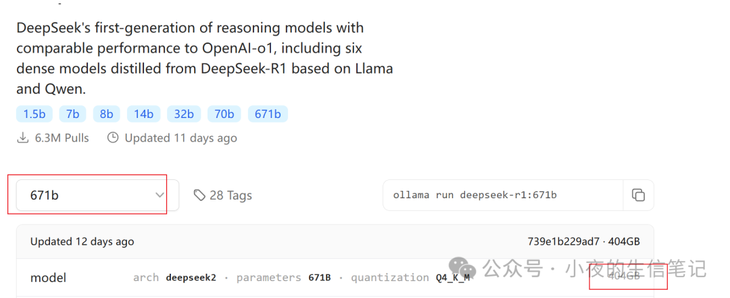Choose the 32b model size tag
This screenshot has width=730, height=298.
coord(184,114)
